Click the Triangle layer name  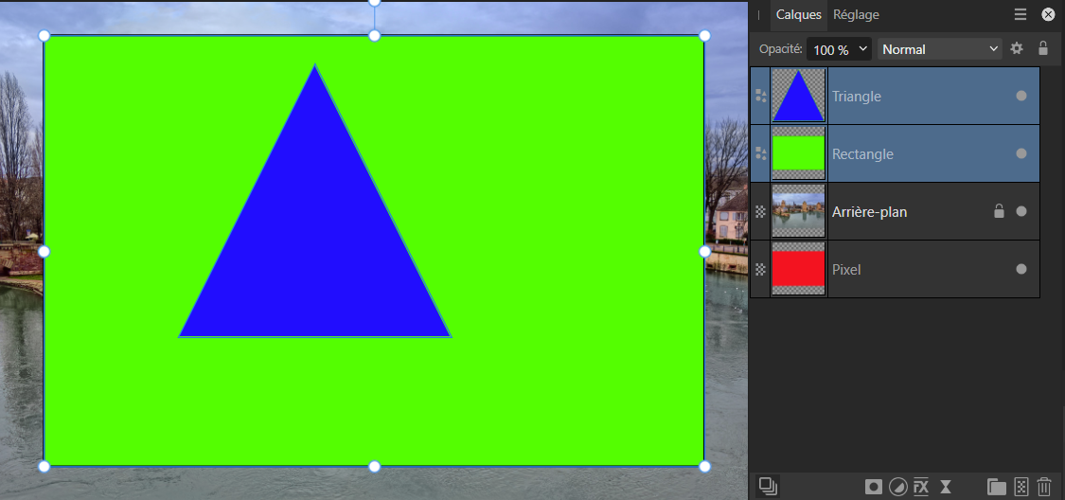857,97
